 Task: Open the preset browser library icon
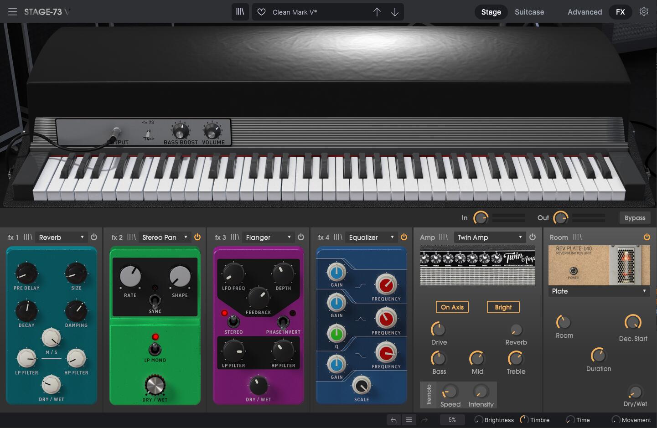(x=240, y=12)
